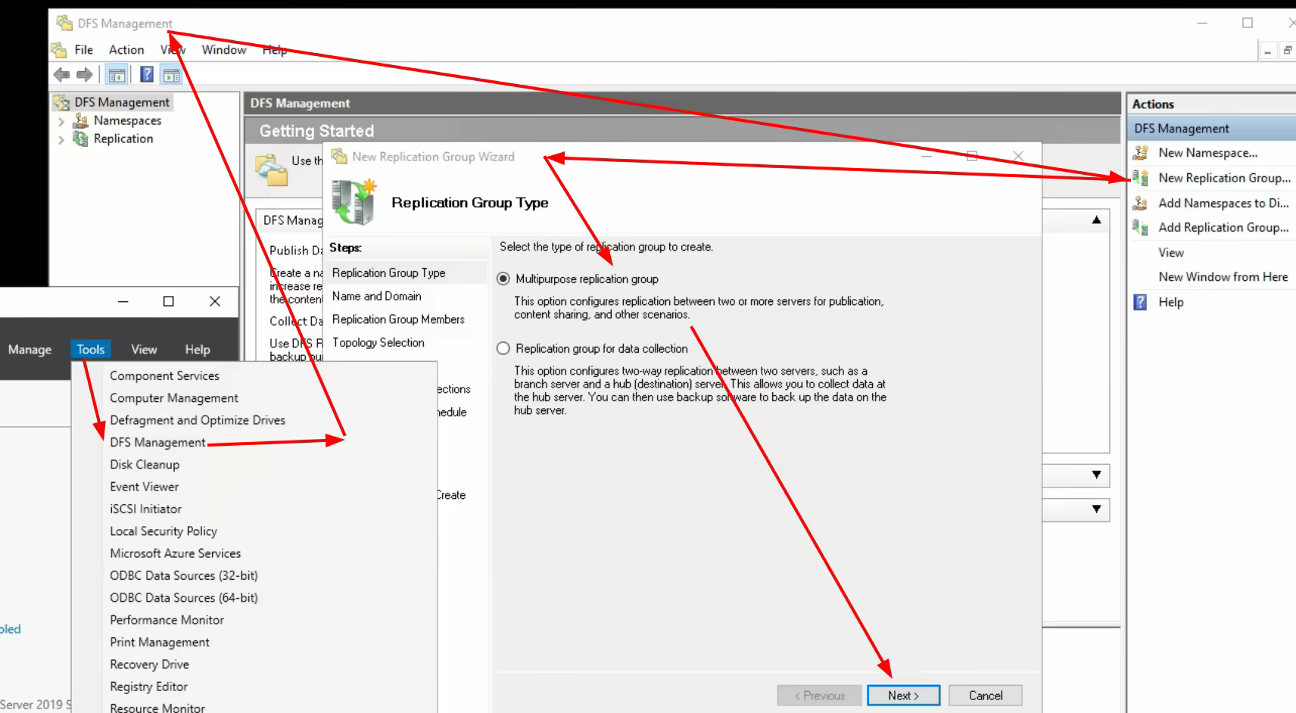Choose Recovery Drive from Tools menu
The image size is (1296, 713).
150,665
